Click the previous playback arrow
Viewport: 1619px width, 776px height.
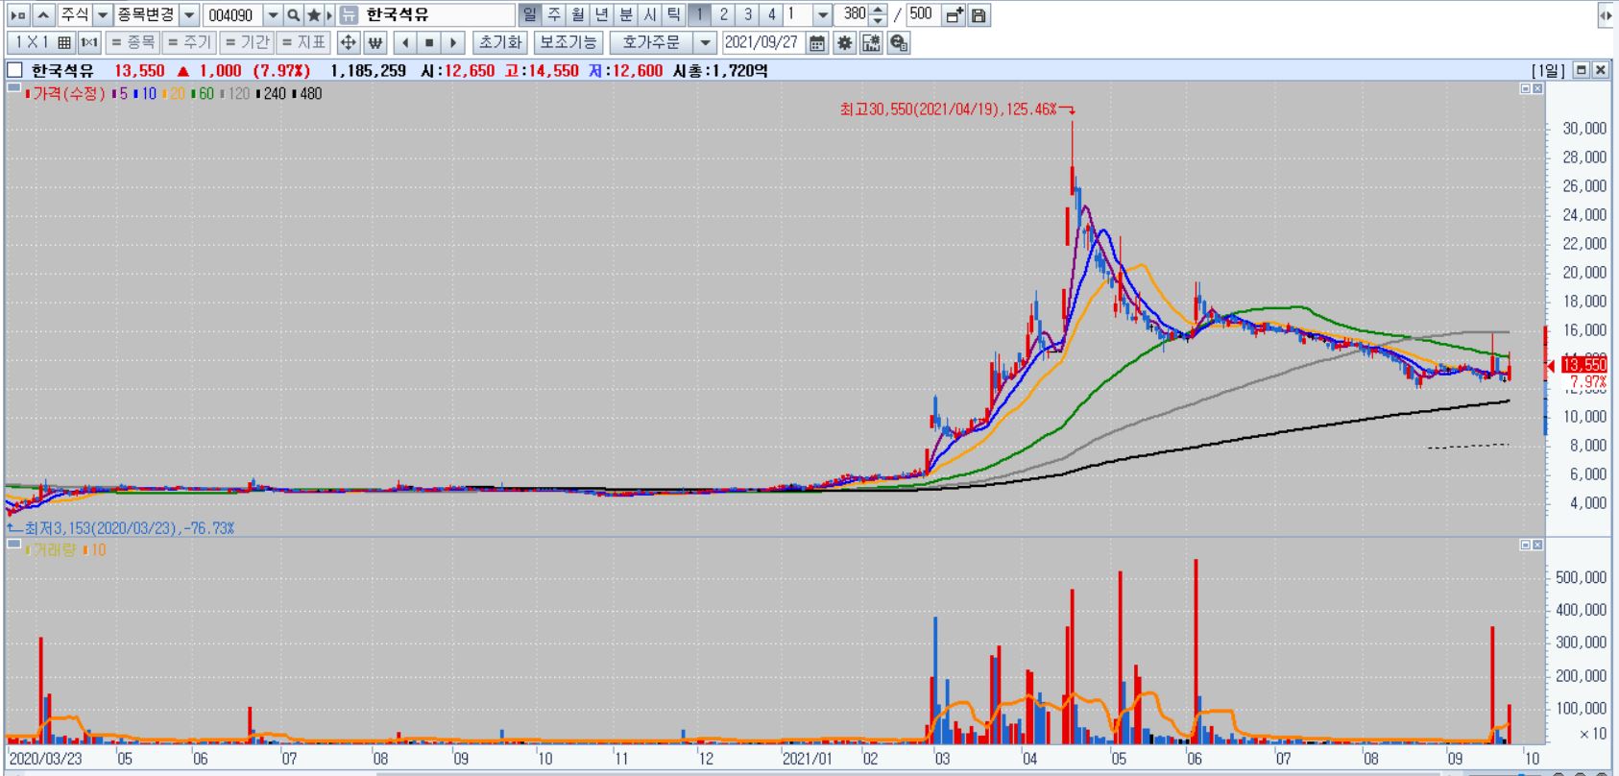[405, 42]
